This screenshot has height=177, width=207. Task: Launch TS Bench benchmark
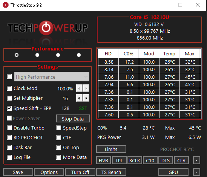pos(111,172)
